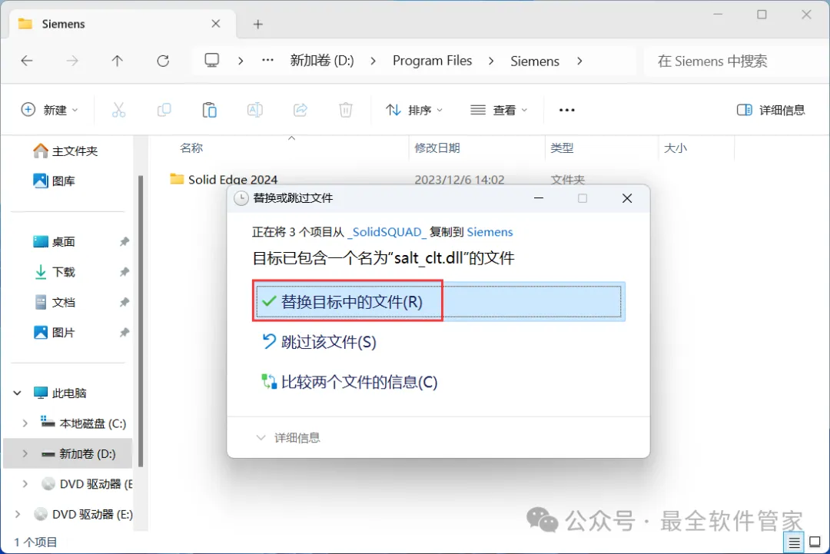Expand chevron after the monitor icon in address bar
The image size is (830, 554).
coord(241,61)
